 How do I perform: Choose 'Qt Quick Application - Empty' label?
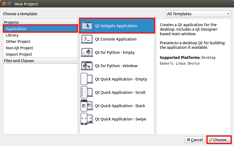click(x=121, y=79)
